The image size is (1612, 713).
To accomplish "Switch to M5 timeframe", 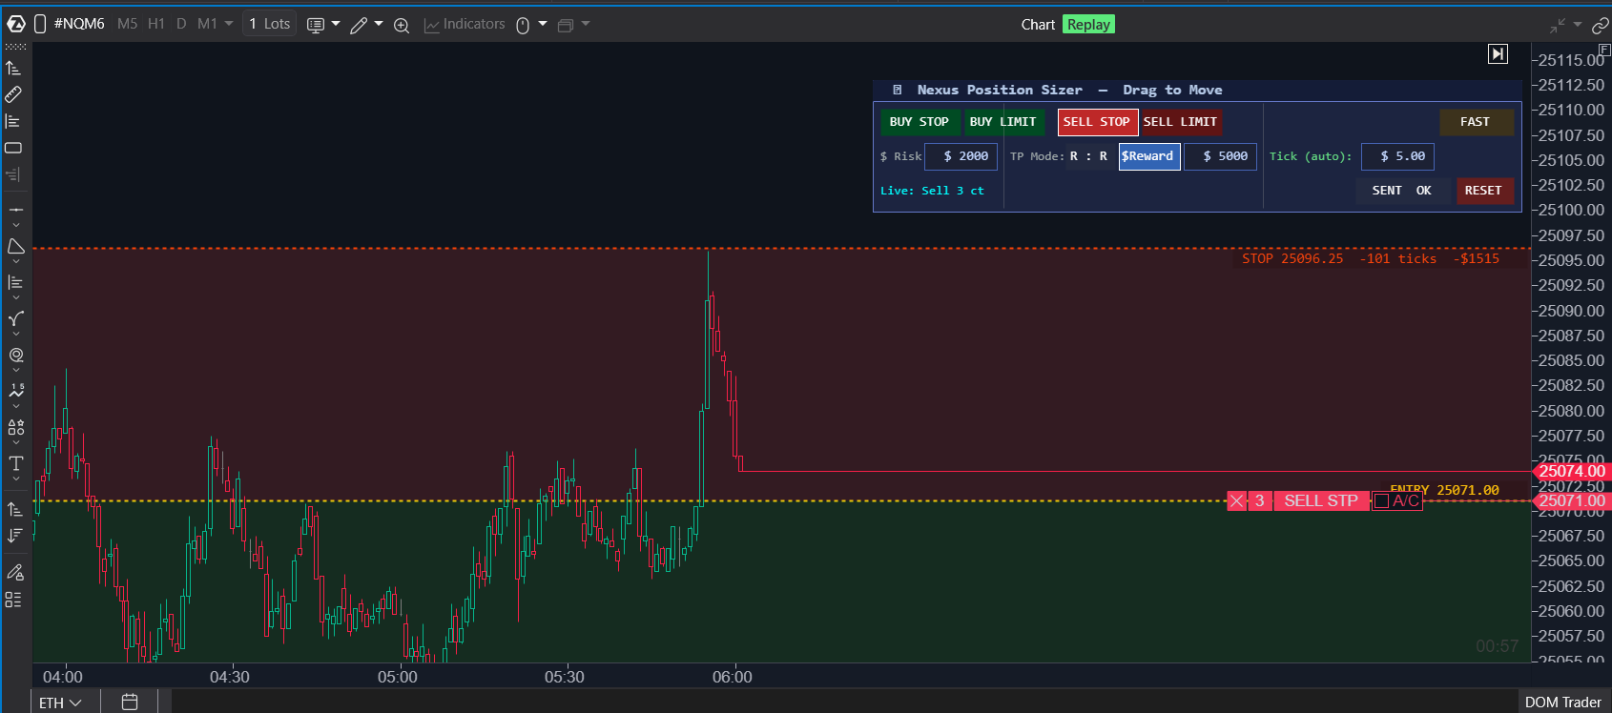I will 128,24.
